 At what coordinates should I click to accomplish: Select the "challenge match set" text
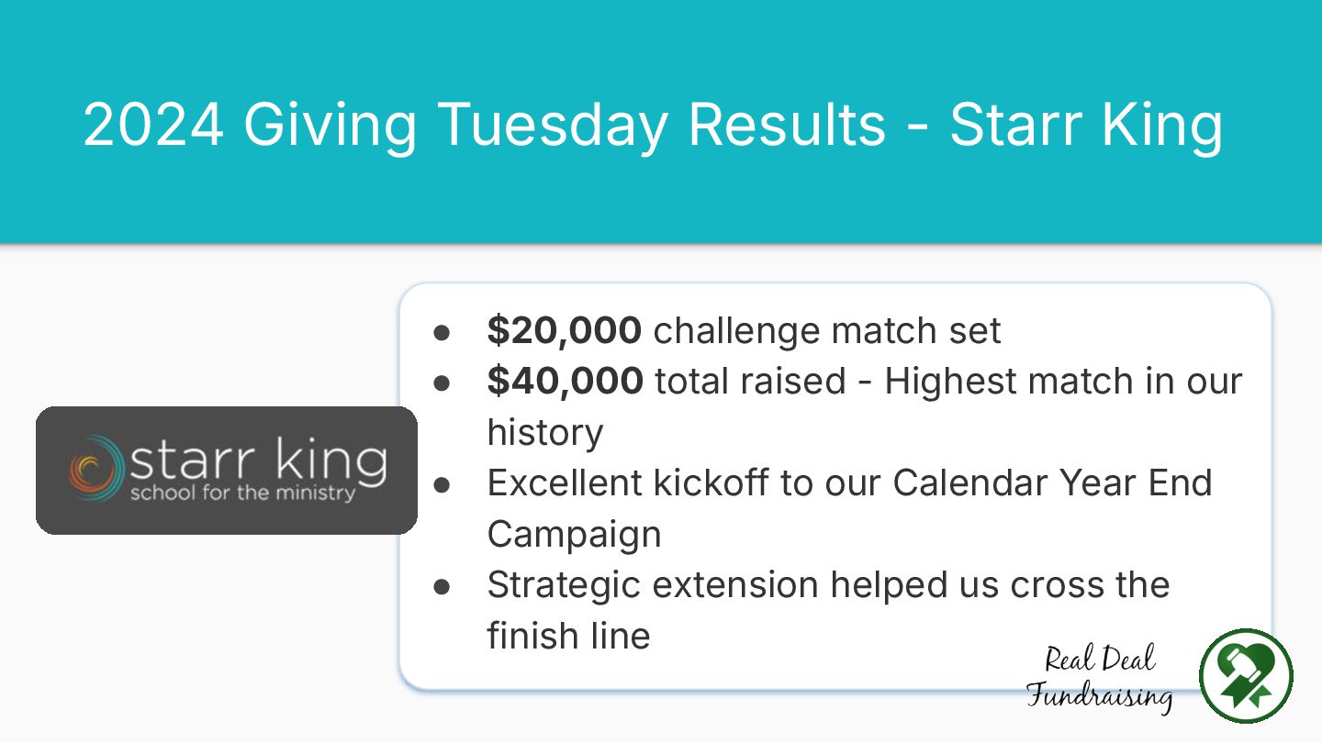[x=827, y=330]
